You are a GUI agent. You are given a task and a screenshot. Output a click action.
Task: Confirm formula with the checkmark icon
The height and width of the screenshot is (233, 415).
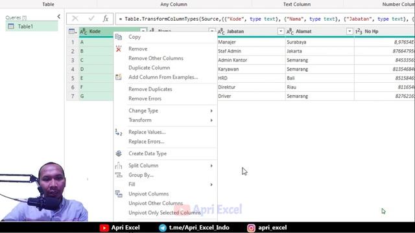(91, 19)
